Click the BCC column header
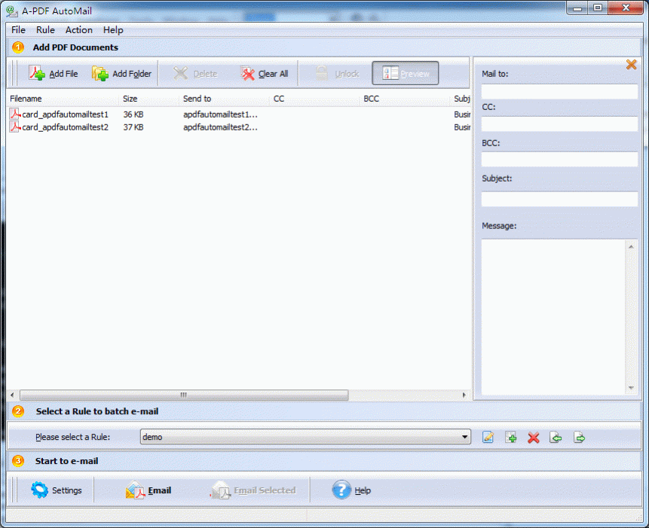This screenshot has width=649, height=528. (x=406, y=99)
